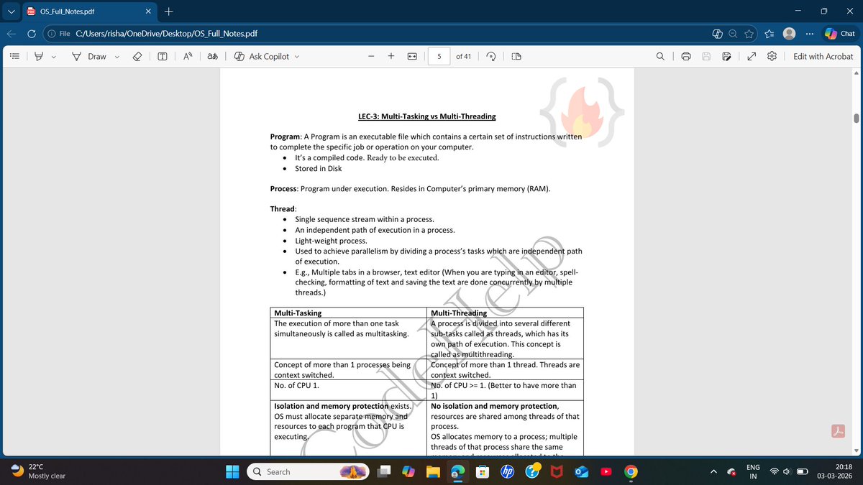Open the Page view options
Screen dimensions: 863x485
coord(516,56)
